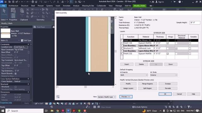
Task: Click the Revit icon on the taskbar
Action: tap(68, 111)
